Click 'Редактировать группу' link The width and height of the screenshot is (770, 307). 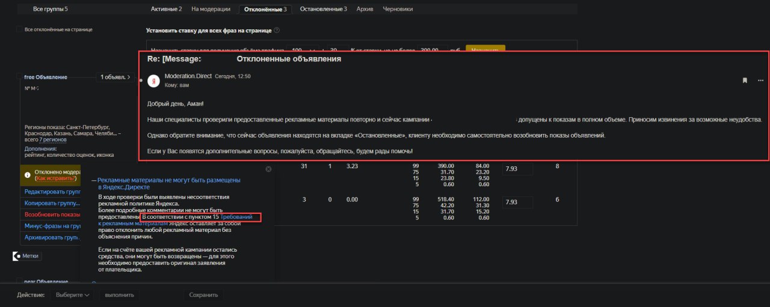pyautogui.click(x=52, y=192)
